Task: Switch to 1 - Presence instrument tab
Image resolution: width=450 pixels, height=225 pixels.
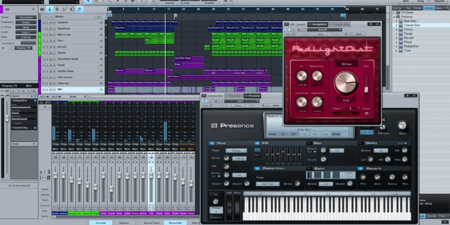Action: click(x=233, y=96)
